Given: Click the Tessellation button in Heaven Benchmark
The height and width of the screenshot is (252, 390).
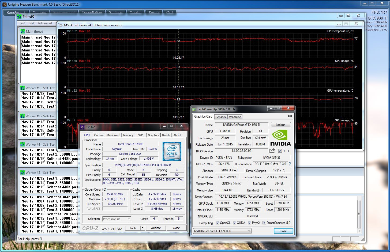Looking at the screenshot, I should [x=92, y=12].
